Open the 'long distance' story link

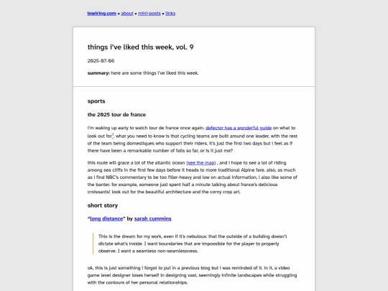tap(106, 218)
